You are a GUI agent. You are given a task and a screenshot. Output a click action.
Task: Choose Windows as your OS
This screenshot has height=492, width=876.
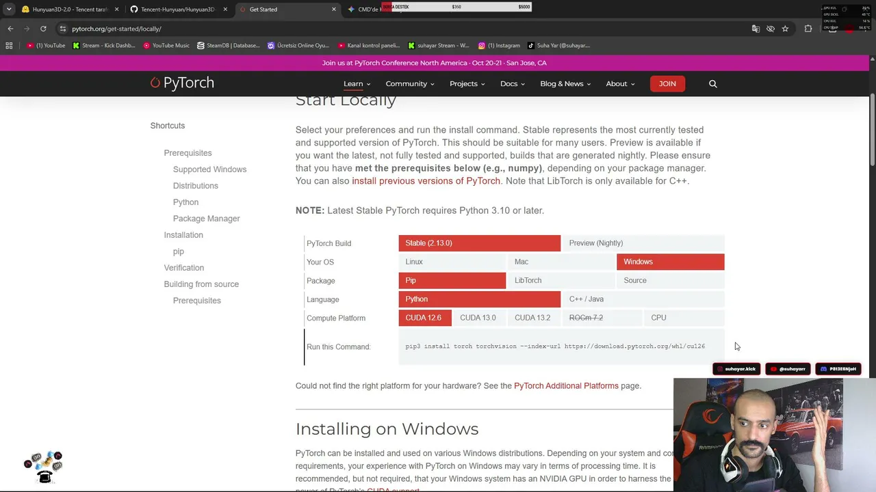(x=671, y=262)
